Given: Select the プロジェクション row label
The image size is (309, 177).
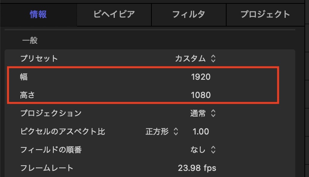Looking at the screenshot, I should (51, 113).
